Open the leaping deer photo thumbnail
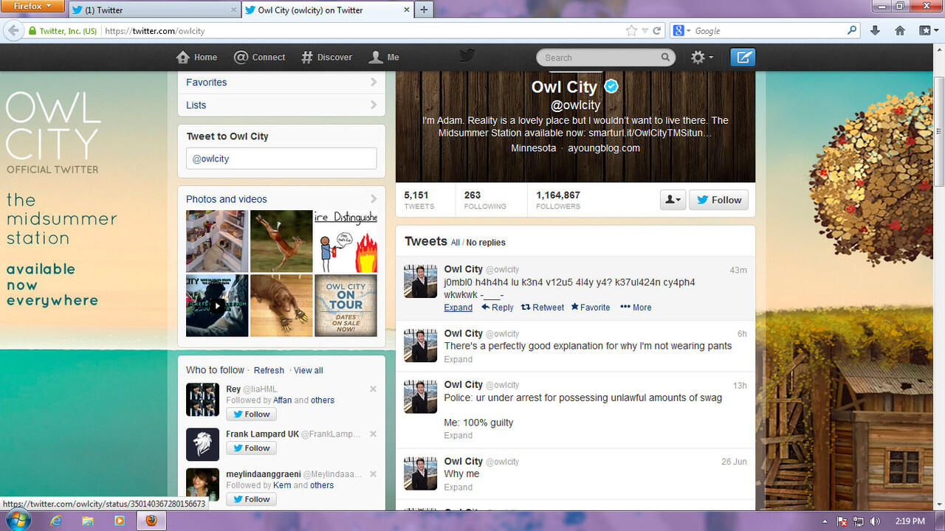The image size is (945, 531). tap(281, 241)
